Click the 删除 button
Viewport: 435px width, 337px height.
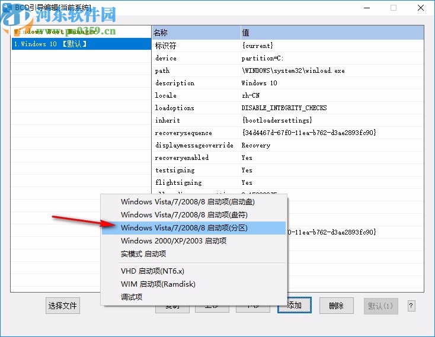(x=336, y=306)
